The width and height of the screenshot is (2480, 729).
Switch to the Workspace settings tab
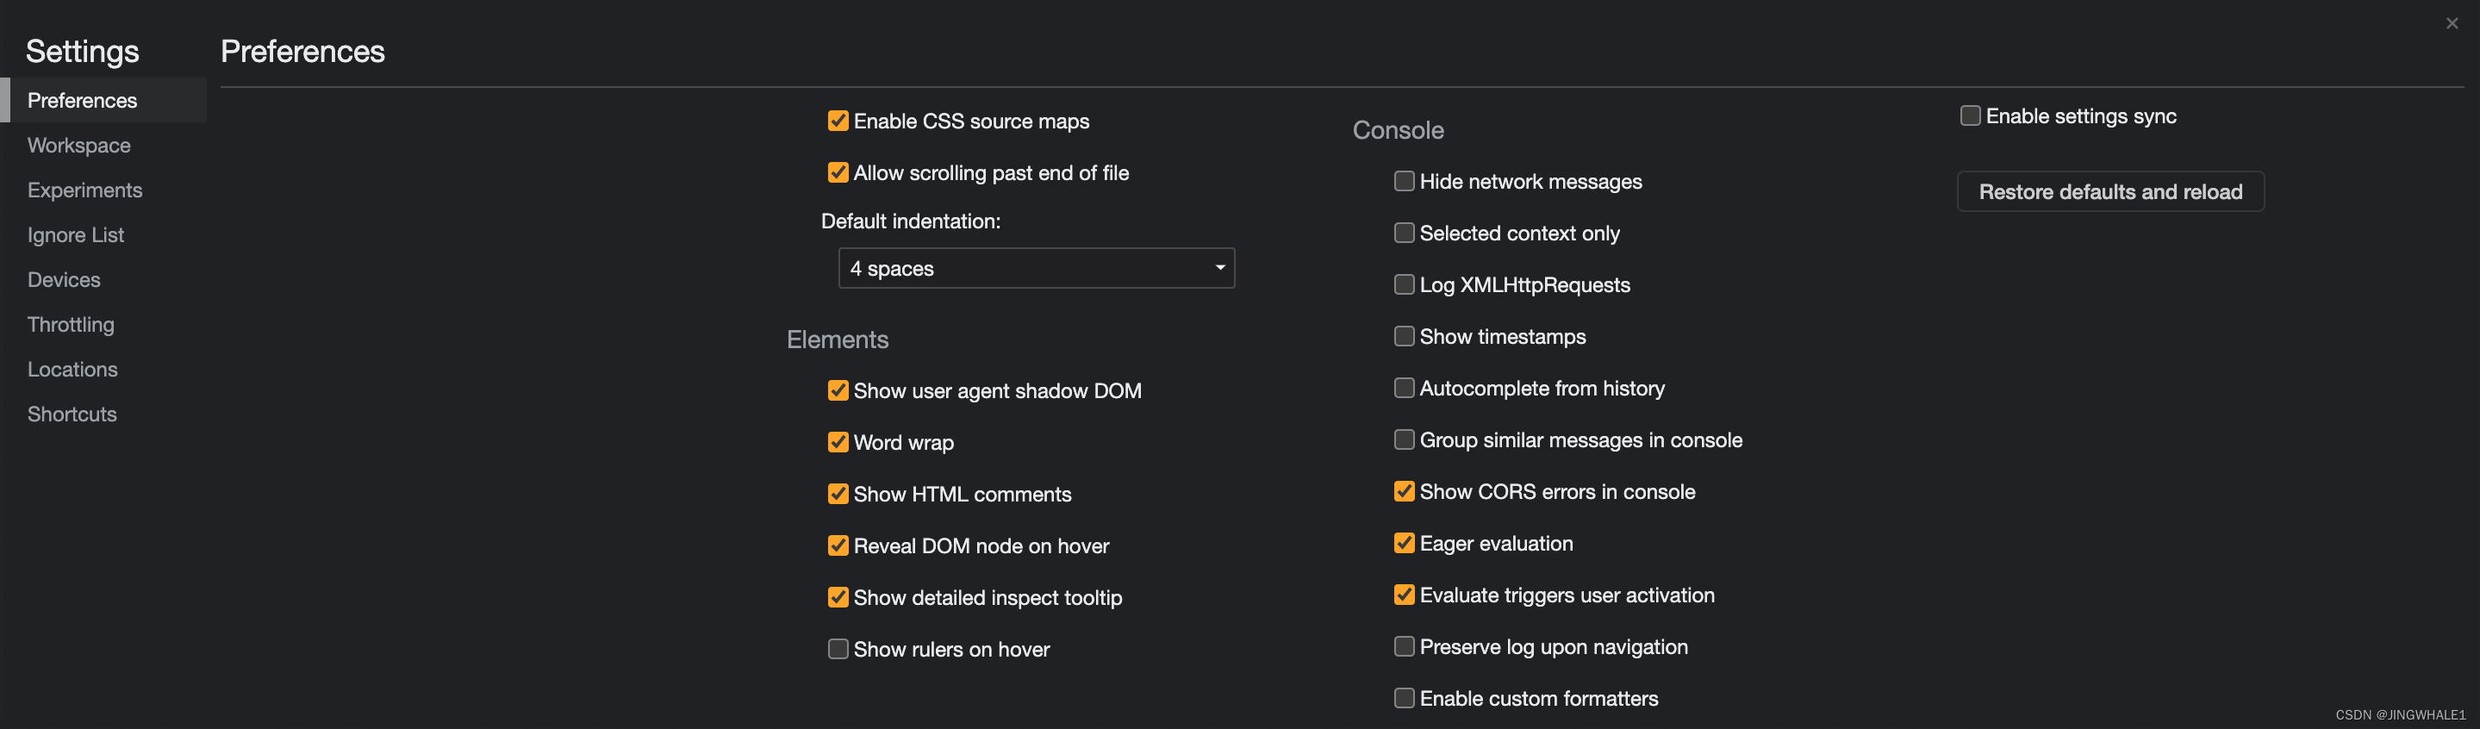pyautogui.click(x=79, y=146)
